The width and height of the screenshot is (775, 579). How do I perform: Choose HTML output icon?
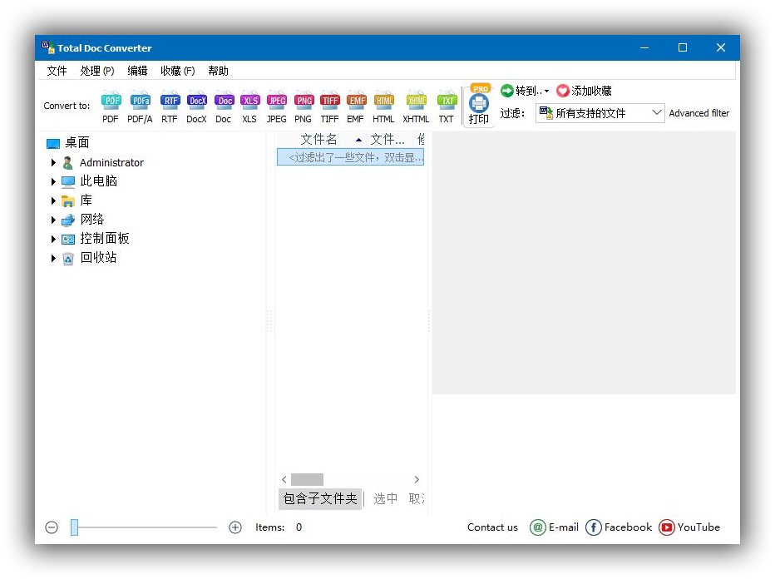[383, 106]
